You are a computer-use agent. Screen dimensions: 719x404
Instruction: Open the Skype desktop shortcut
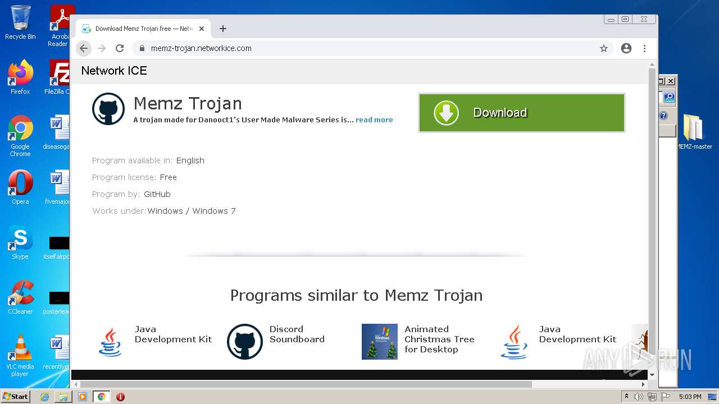(x=20, y=242)
